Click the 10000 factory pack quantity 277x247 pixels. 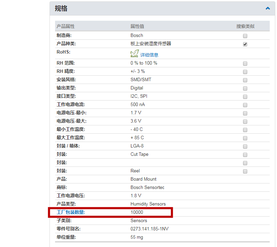[137, 212]
